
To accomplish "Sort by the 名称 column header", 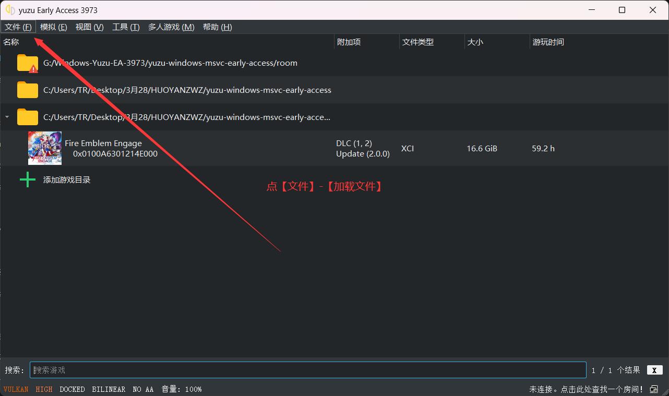I will [167, 42].
